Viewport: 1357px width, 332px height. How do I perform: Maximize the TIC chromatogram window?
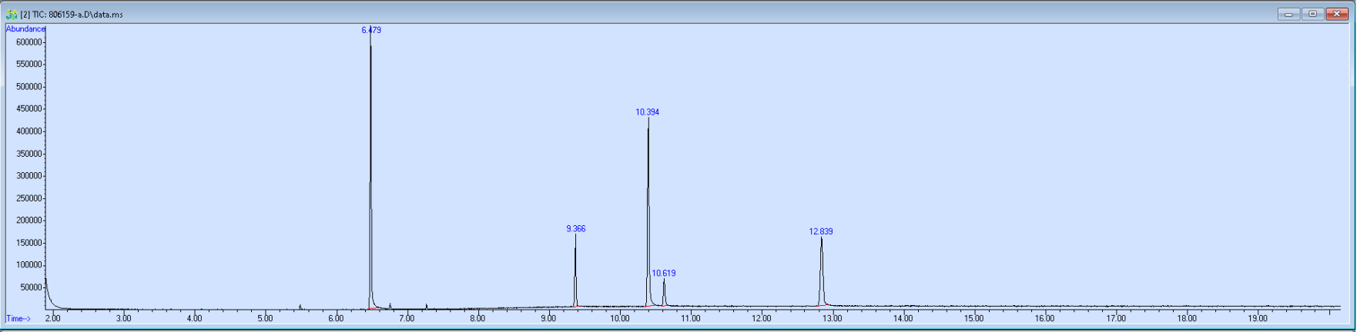[x=1312, y=14]
